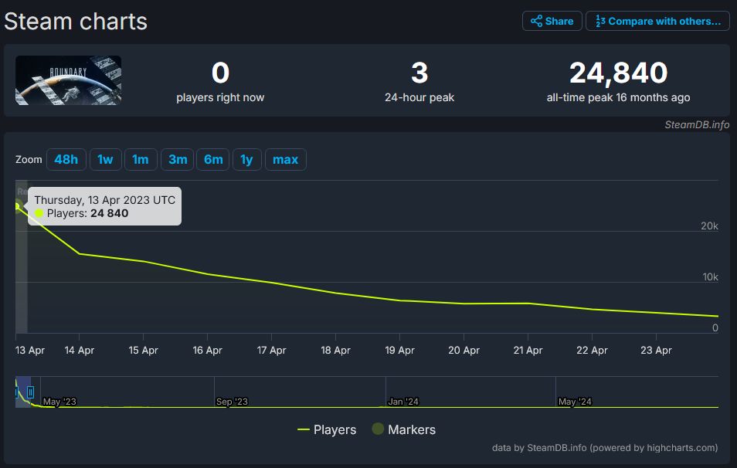The width and height of the screenshot is (737, 468).
Task: Click the Sep '23 navigator label
Action: (x=232, y=402)
